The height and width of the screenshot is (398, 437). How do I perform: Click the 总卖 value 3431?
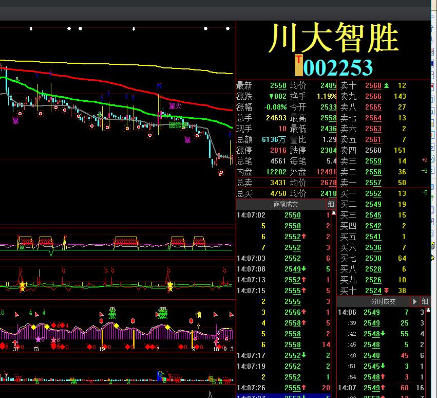[x=278, y=183]
